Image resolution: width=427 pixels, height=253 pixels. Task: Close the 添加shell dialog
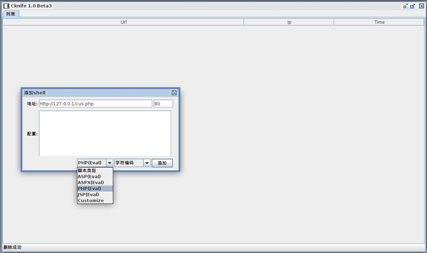pos(174,92)
